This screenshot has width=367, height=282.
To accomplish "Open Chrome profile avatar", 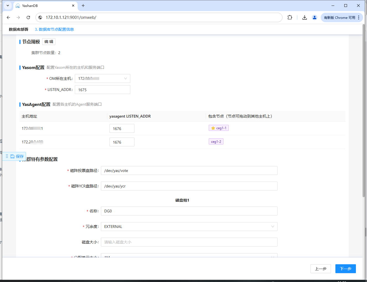I will (x=315, y=17).
